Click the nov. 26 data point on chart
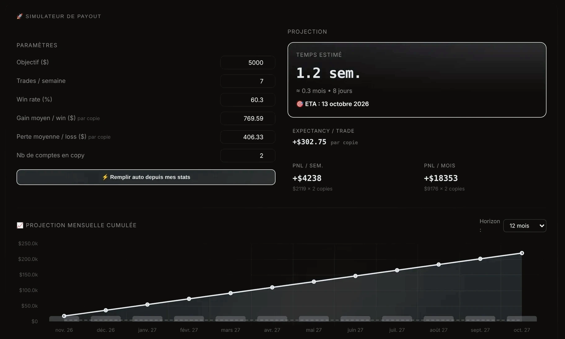The image size is (565, 339). click(64, 316)
